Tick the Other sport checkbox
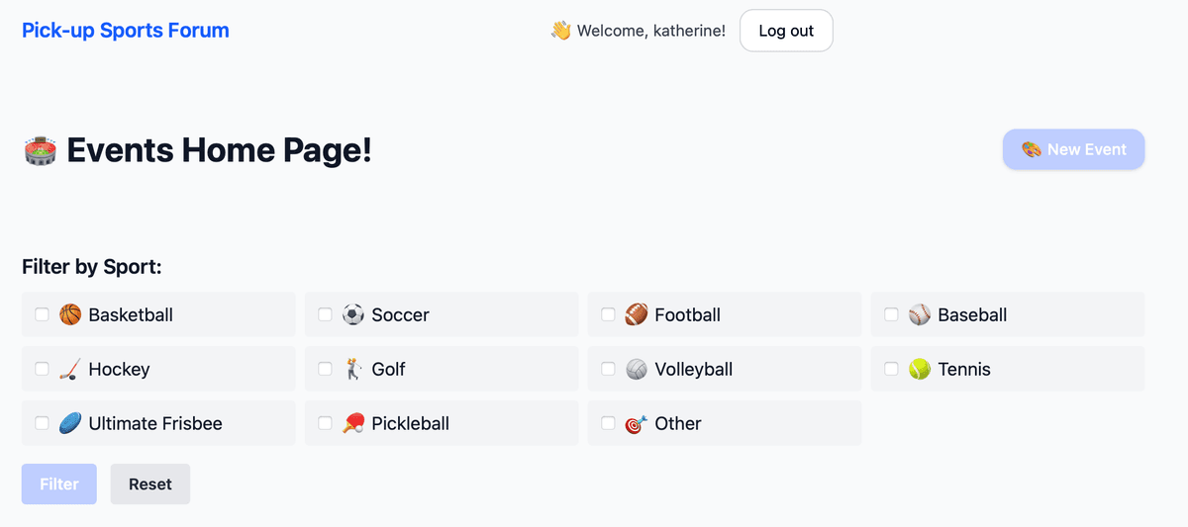Image resolution: width=1188 pixels, height=527 pixels. point(608,423)
